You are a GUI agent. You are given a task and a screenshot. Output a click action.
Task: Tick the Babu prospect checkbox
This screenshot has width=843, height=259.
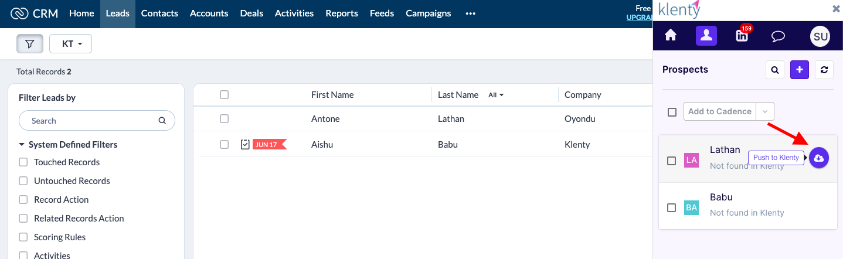[x=672, y=207]
